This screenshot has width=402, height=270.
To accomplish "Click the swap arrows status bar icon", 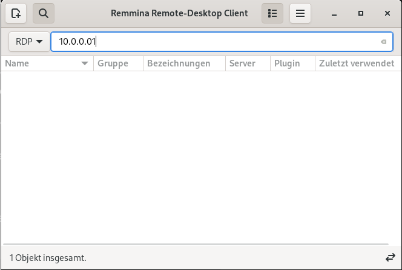I will [390, 257].
